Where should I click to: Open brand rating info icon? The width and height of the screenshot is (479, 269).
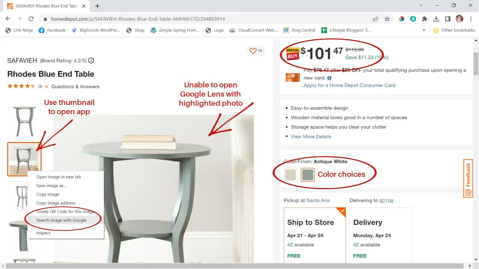91,61
